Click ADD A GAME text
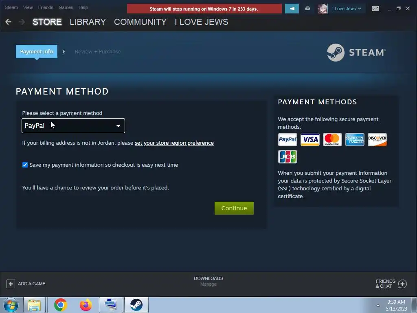 pos(32,284)
